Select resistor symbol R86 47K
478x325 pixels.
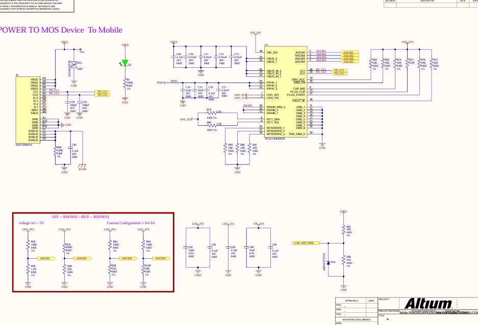coord(343,260)
